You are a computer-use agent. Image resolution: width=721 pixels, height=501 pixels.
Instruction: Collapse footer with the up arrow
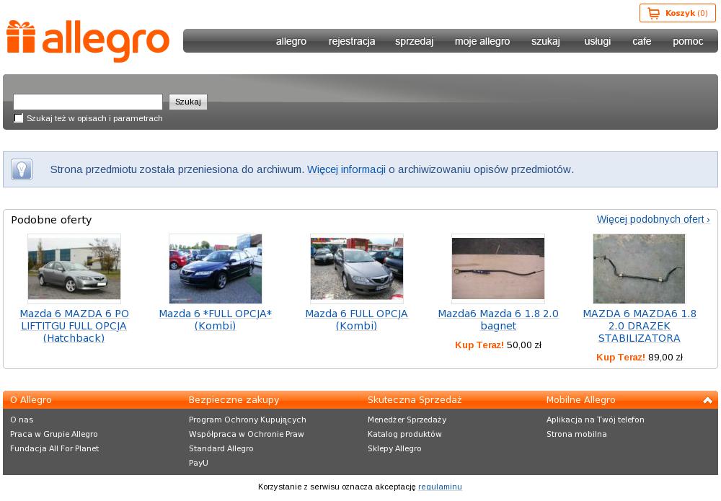(707, 400)
